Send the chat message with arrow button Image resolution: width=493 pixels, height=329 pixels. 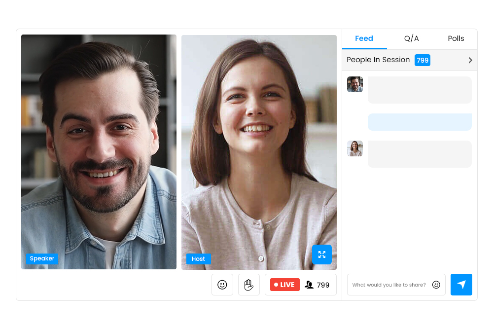(x=461, y=285)
